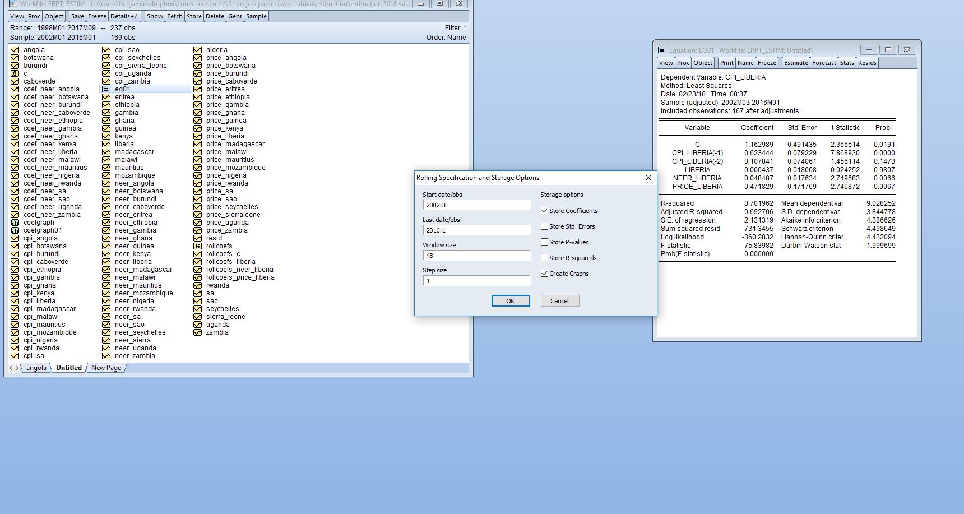Image resolution: width=964 pixels, height=514 pixels.
Task: Click the workfile Save button
Action: click(77, 16)
